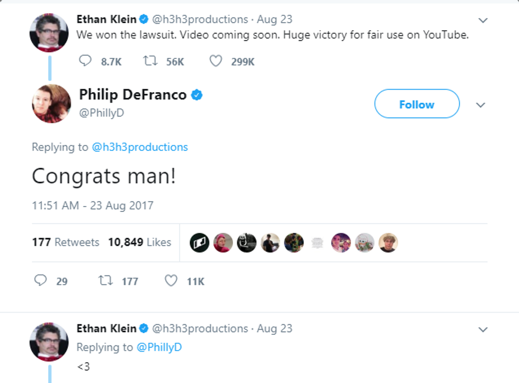Retweet Philip DeFranco's Congrats tweet
519x383 pixels.
(x=105, y=281)
